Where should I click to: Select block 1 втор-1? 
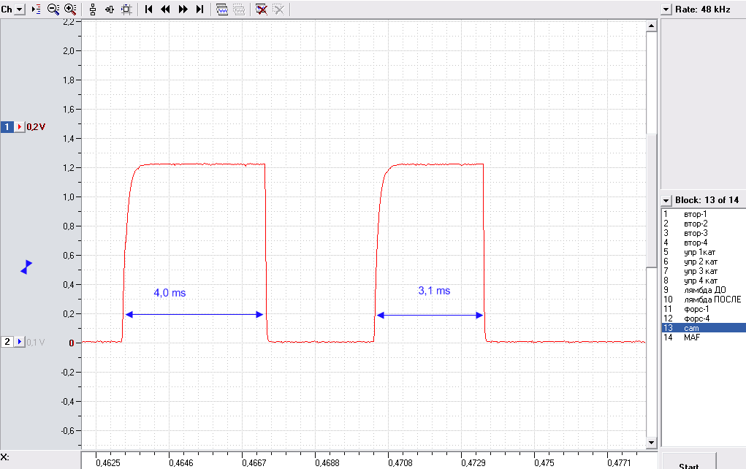(704, 214)
